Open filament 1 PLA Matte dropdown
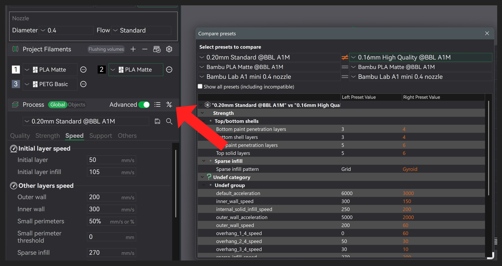The width and height of the screenshot is (502, 266). coord(50,70)
